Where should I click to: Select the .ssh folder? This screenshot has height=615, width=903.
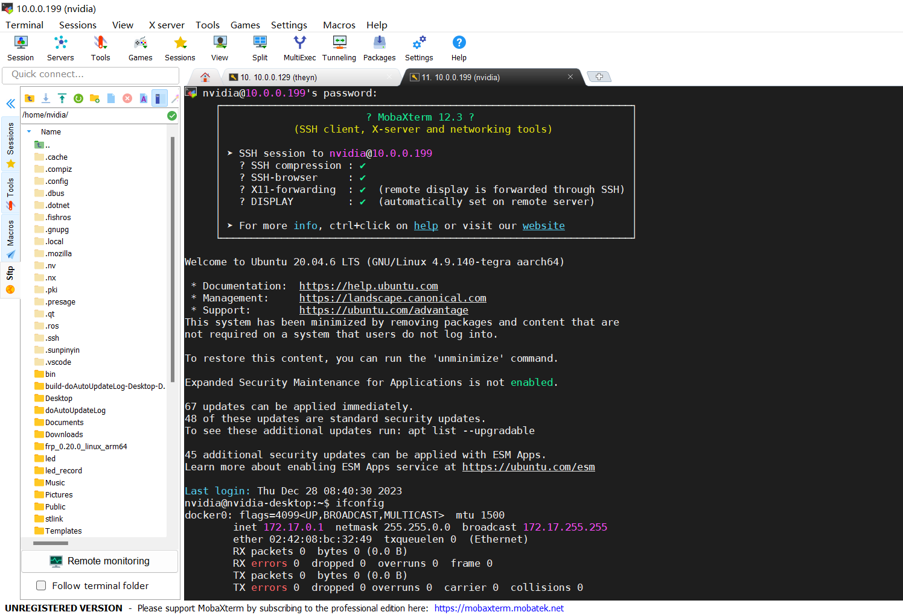[x=47, y=338]
